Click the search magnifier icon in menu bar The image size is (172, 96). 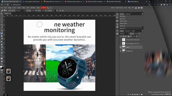pyautogui.click(x=48, y=8)
